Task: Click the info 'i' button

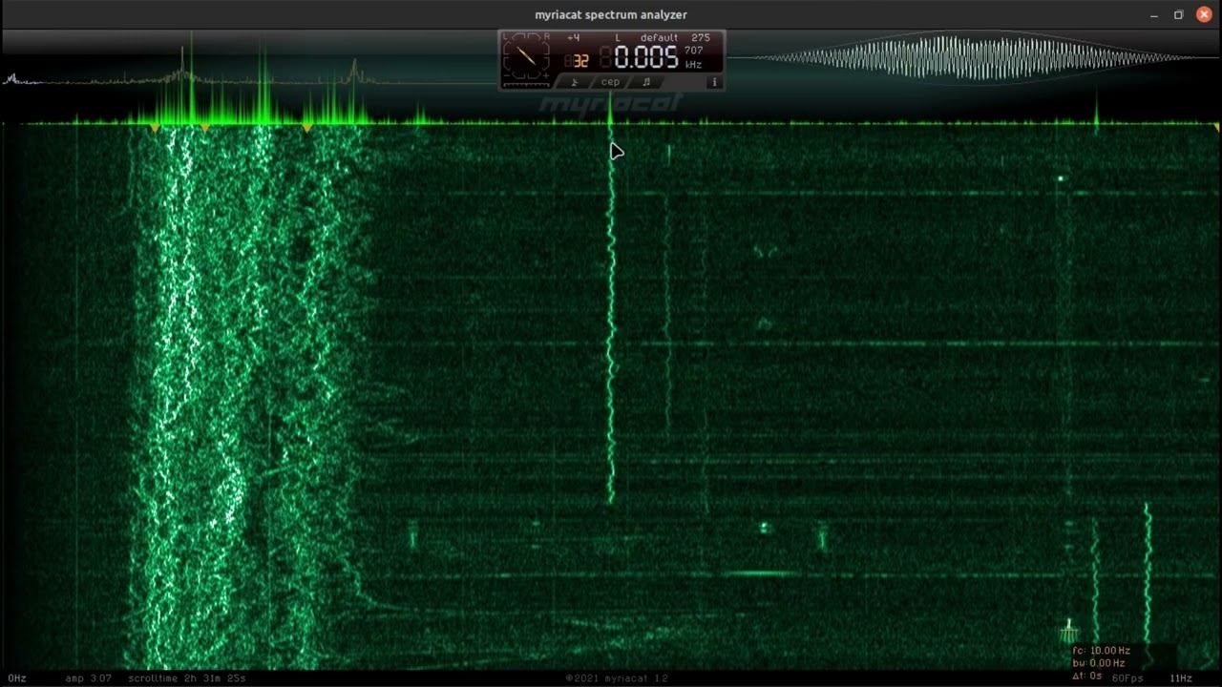Action: (x=713, y=82)
